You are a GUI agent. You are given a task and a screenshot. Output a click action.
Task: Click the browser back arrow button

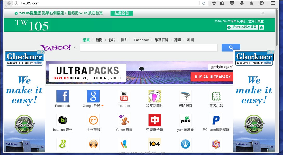[x=9, y=3]
